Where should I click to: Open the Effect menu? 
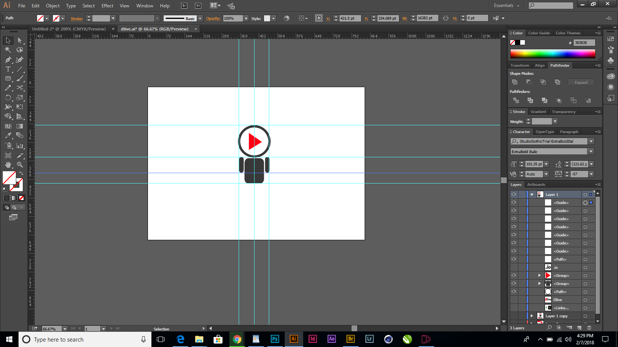tap(107, 5)
